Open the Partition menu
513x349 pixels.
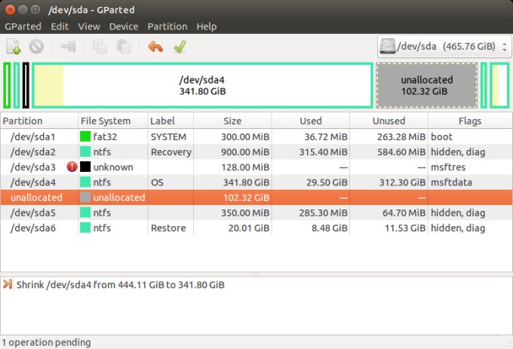(x=167, y=26)
